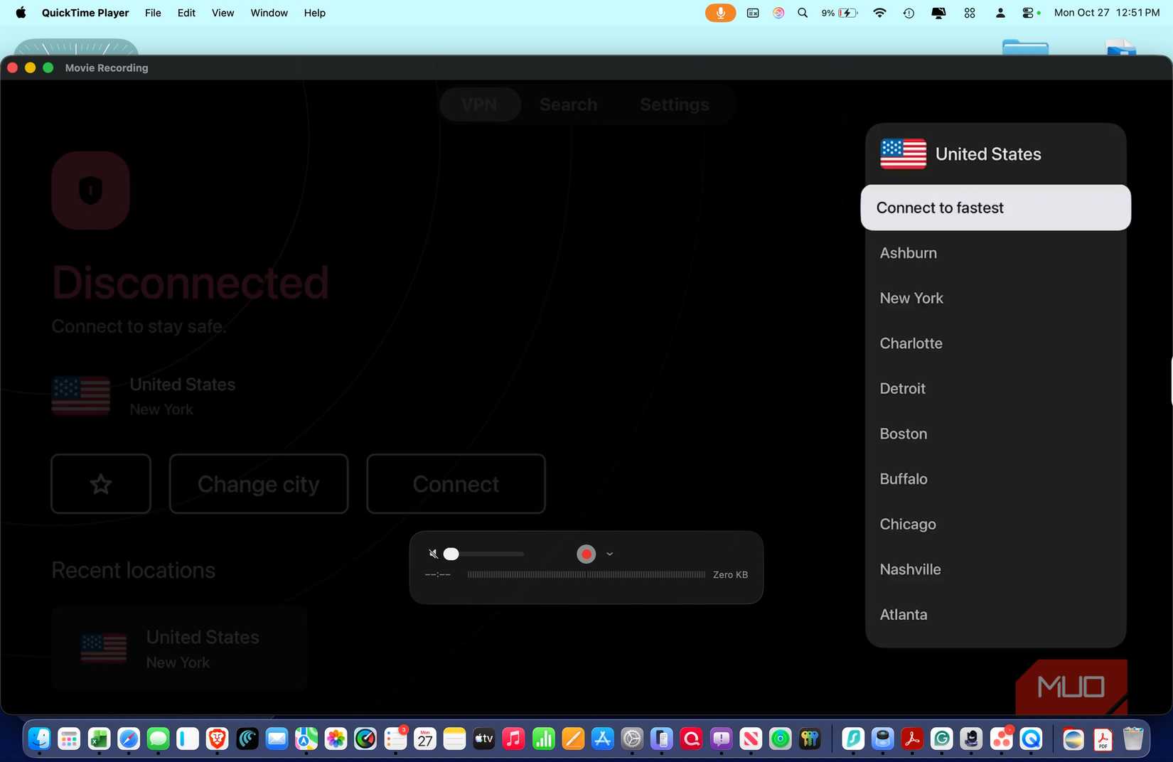Toggle the favorite star for New York
The image size is (1173, 762).
pos(100,484)
